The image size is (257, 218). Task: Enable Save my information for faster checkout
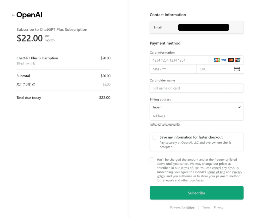(155, 137)
